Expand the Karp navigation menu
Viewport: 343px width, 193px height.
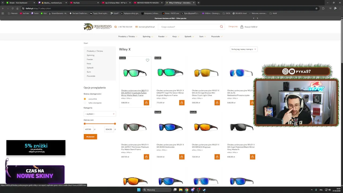(x=176, y=36)
